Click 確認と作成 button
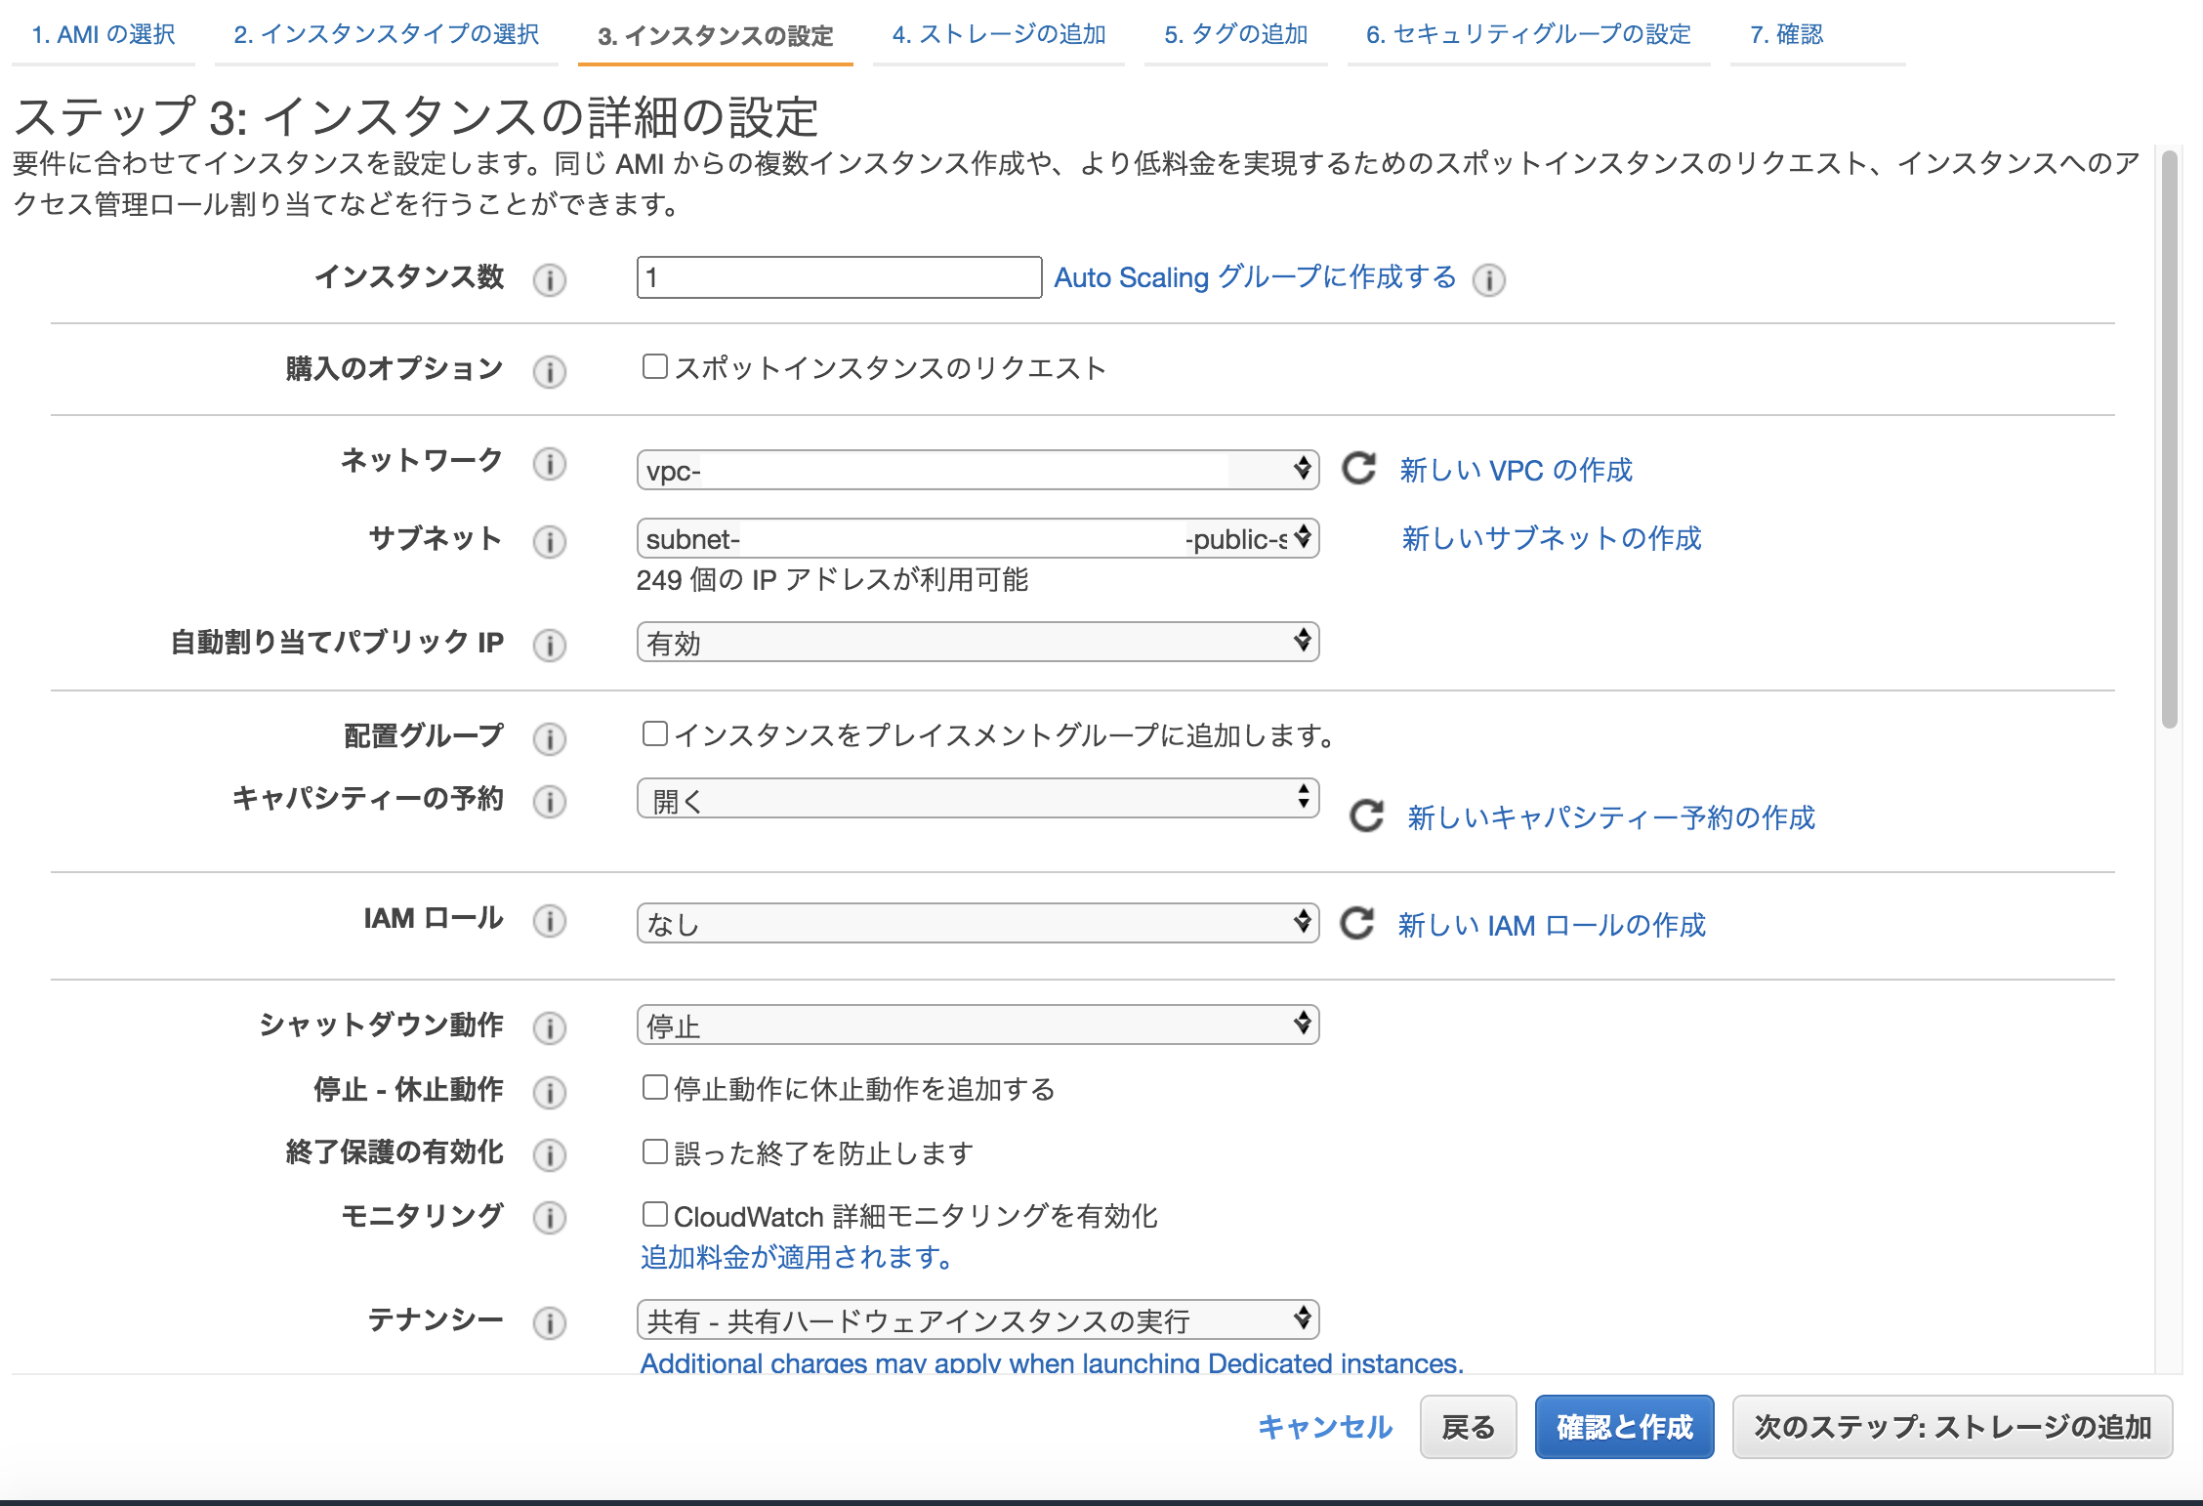This screenshot has width=2203, height=1506. [1624, 1427]
